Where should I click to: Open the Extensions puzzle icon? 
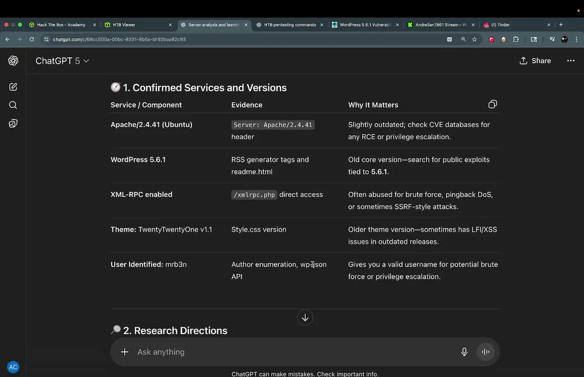tap(516, 39)
